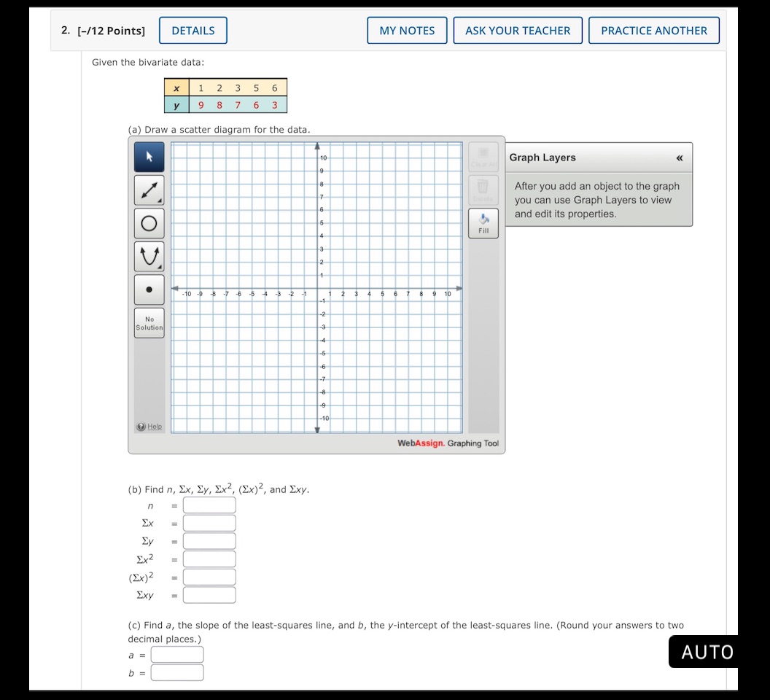This screenshot has width=770, height=700.
Task: Click the y-intercept b input field
Action: (x=177, y=673)
